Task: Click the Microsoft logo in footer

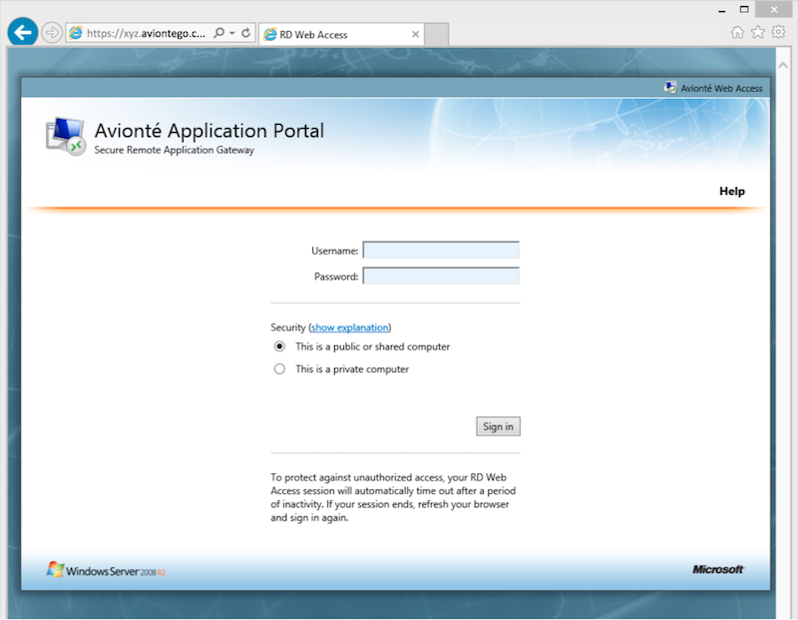Action: [718, 569]
